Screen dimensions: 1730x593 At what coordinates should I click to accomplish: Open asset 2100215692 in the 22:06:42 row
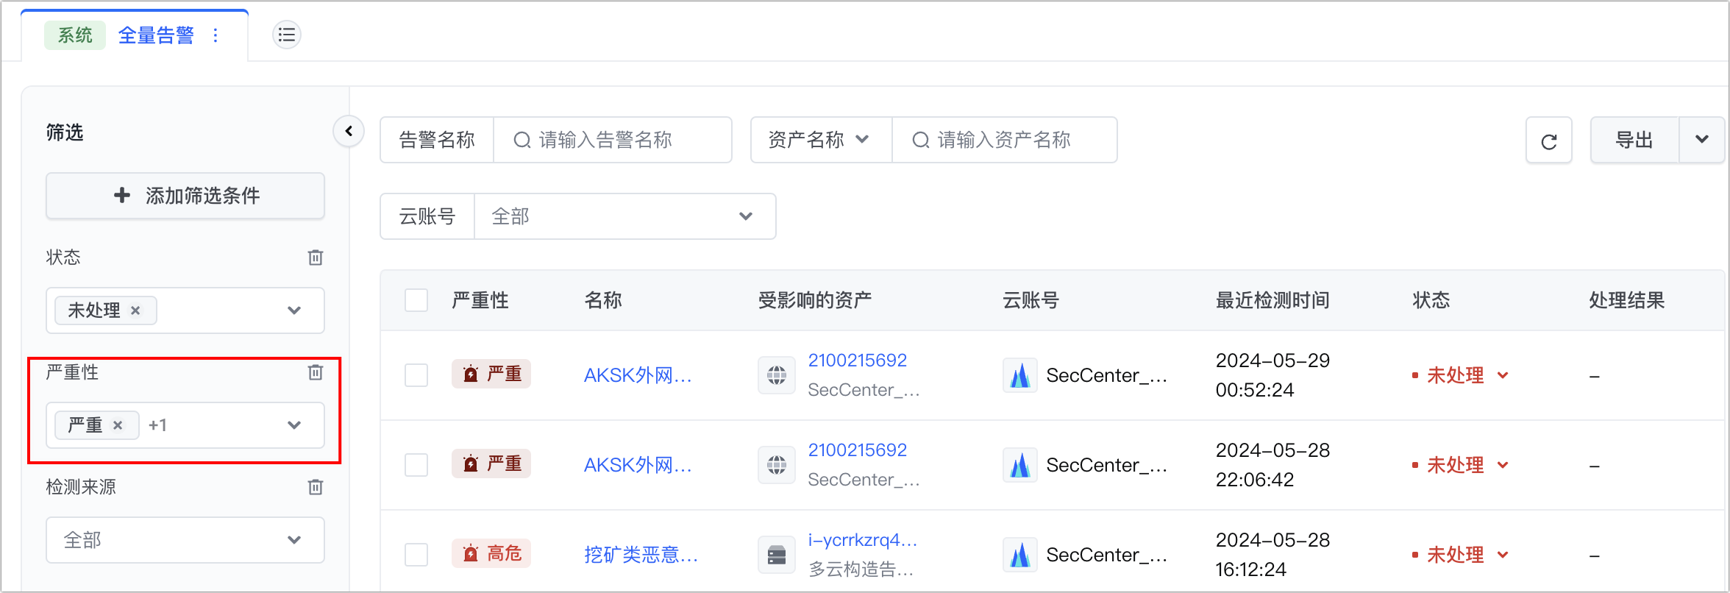coord(858,450)
